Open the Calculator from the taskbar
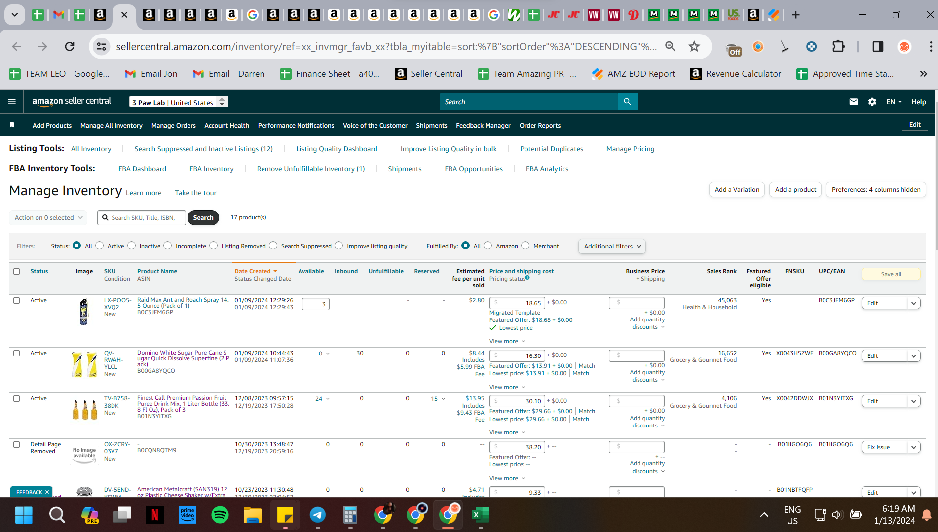This screenshot has height=532, width=938. (x=350, y=515)
